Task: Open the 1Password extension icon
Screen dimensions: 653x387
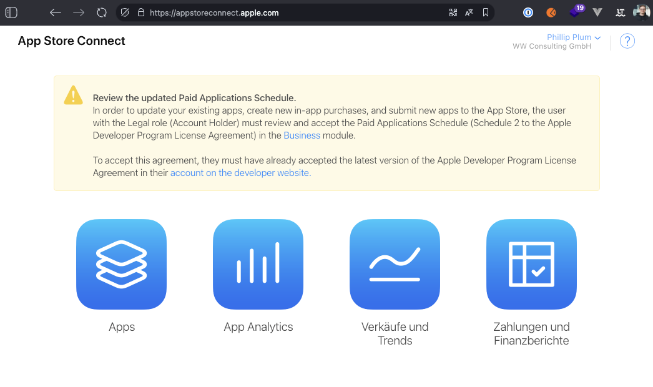Action: [x=528, y=12]
